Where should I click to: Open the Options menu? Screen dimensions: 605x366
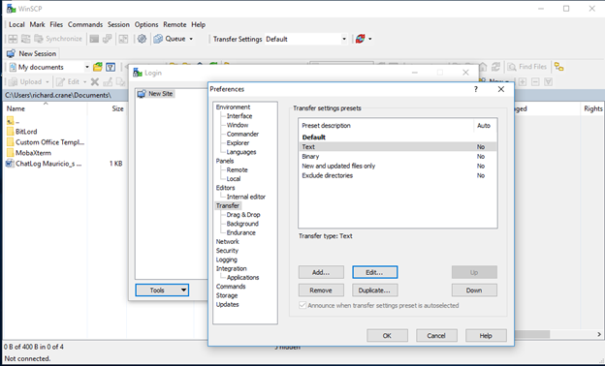[146, 24]
